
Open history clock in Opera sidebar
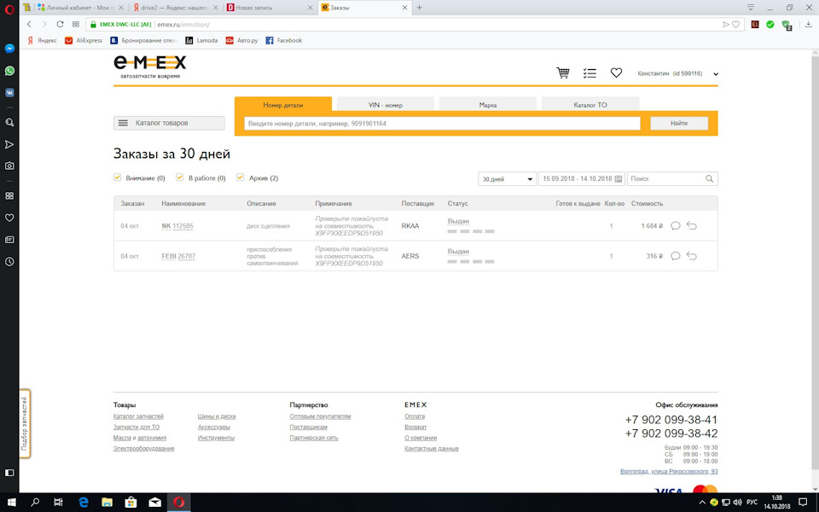(x=9, y=262)
